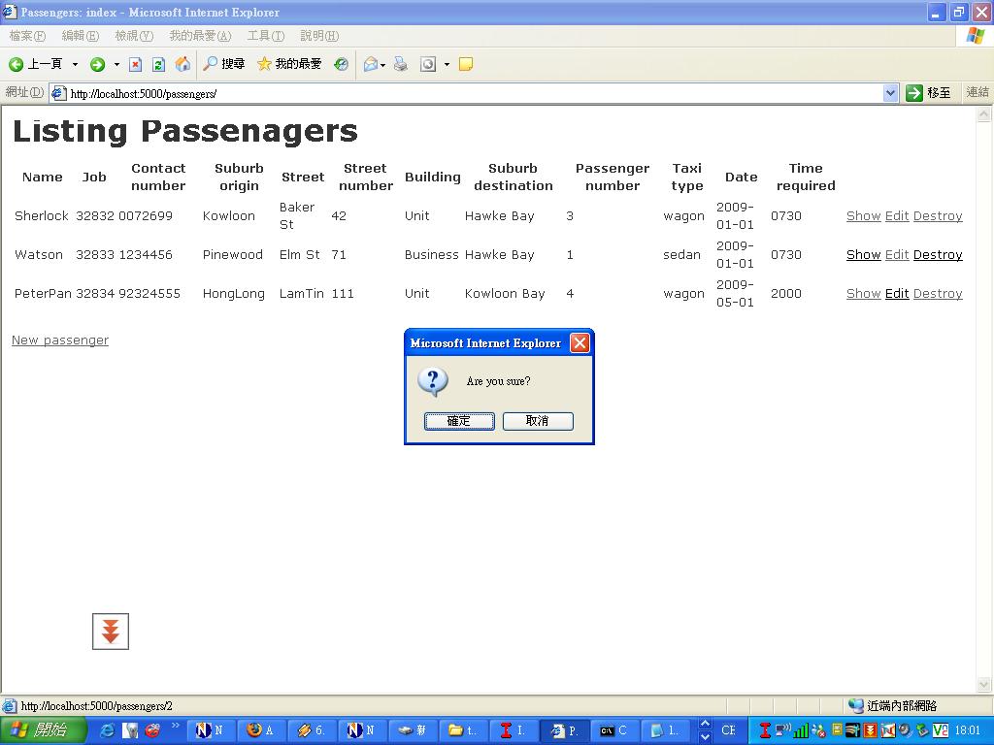Open the Favorites star icon
The image size is (994, 745).
(264, 64)
